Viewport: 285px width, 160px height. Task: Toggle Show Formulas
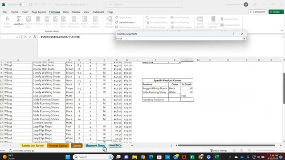coord(180,17)
